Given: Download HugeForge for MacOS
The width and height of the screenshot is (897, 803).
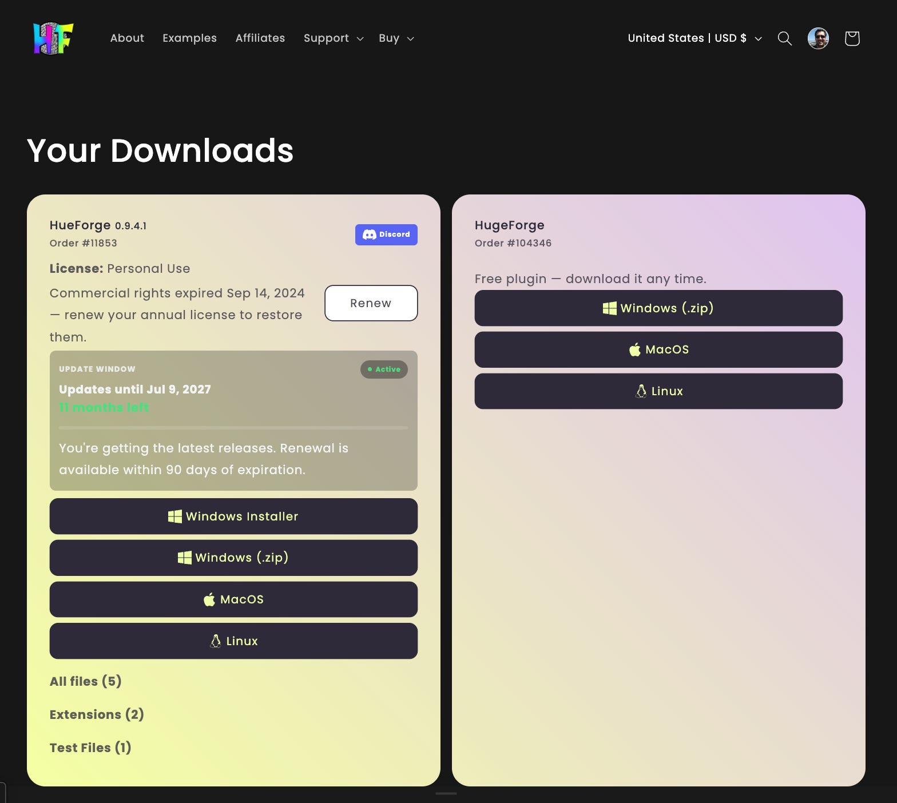Looking at the screenshot, I should (658, 349).
